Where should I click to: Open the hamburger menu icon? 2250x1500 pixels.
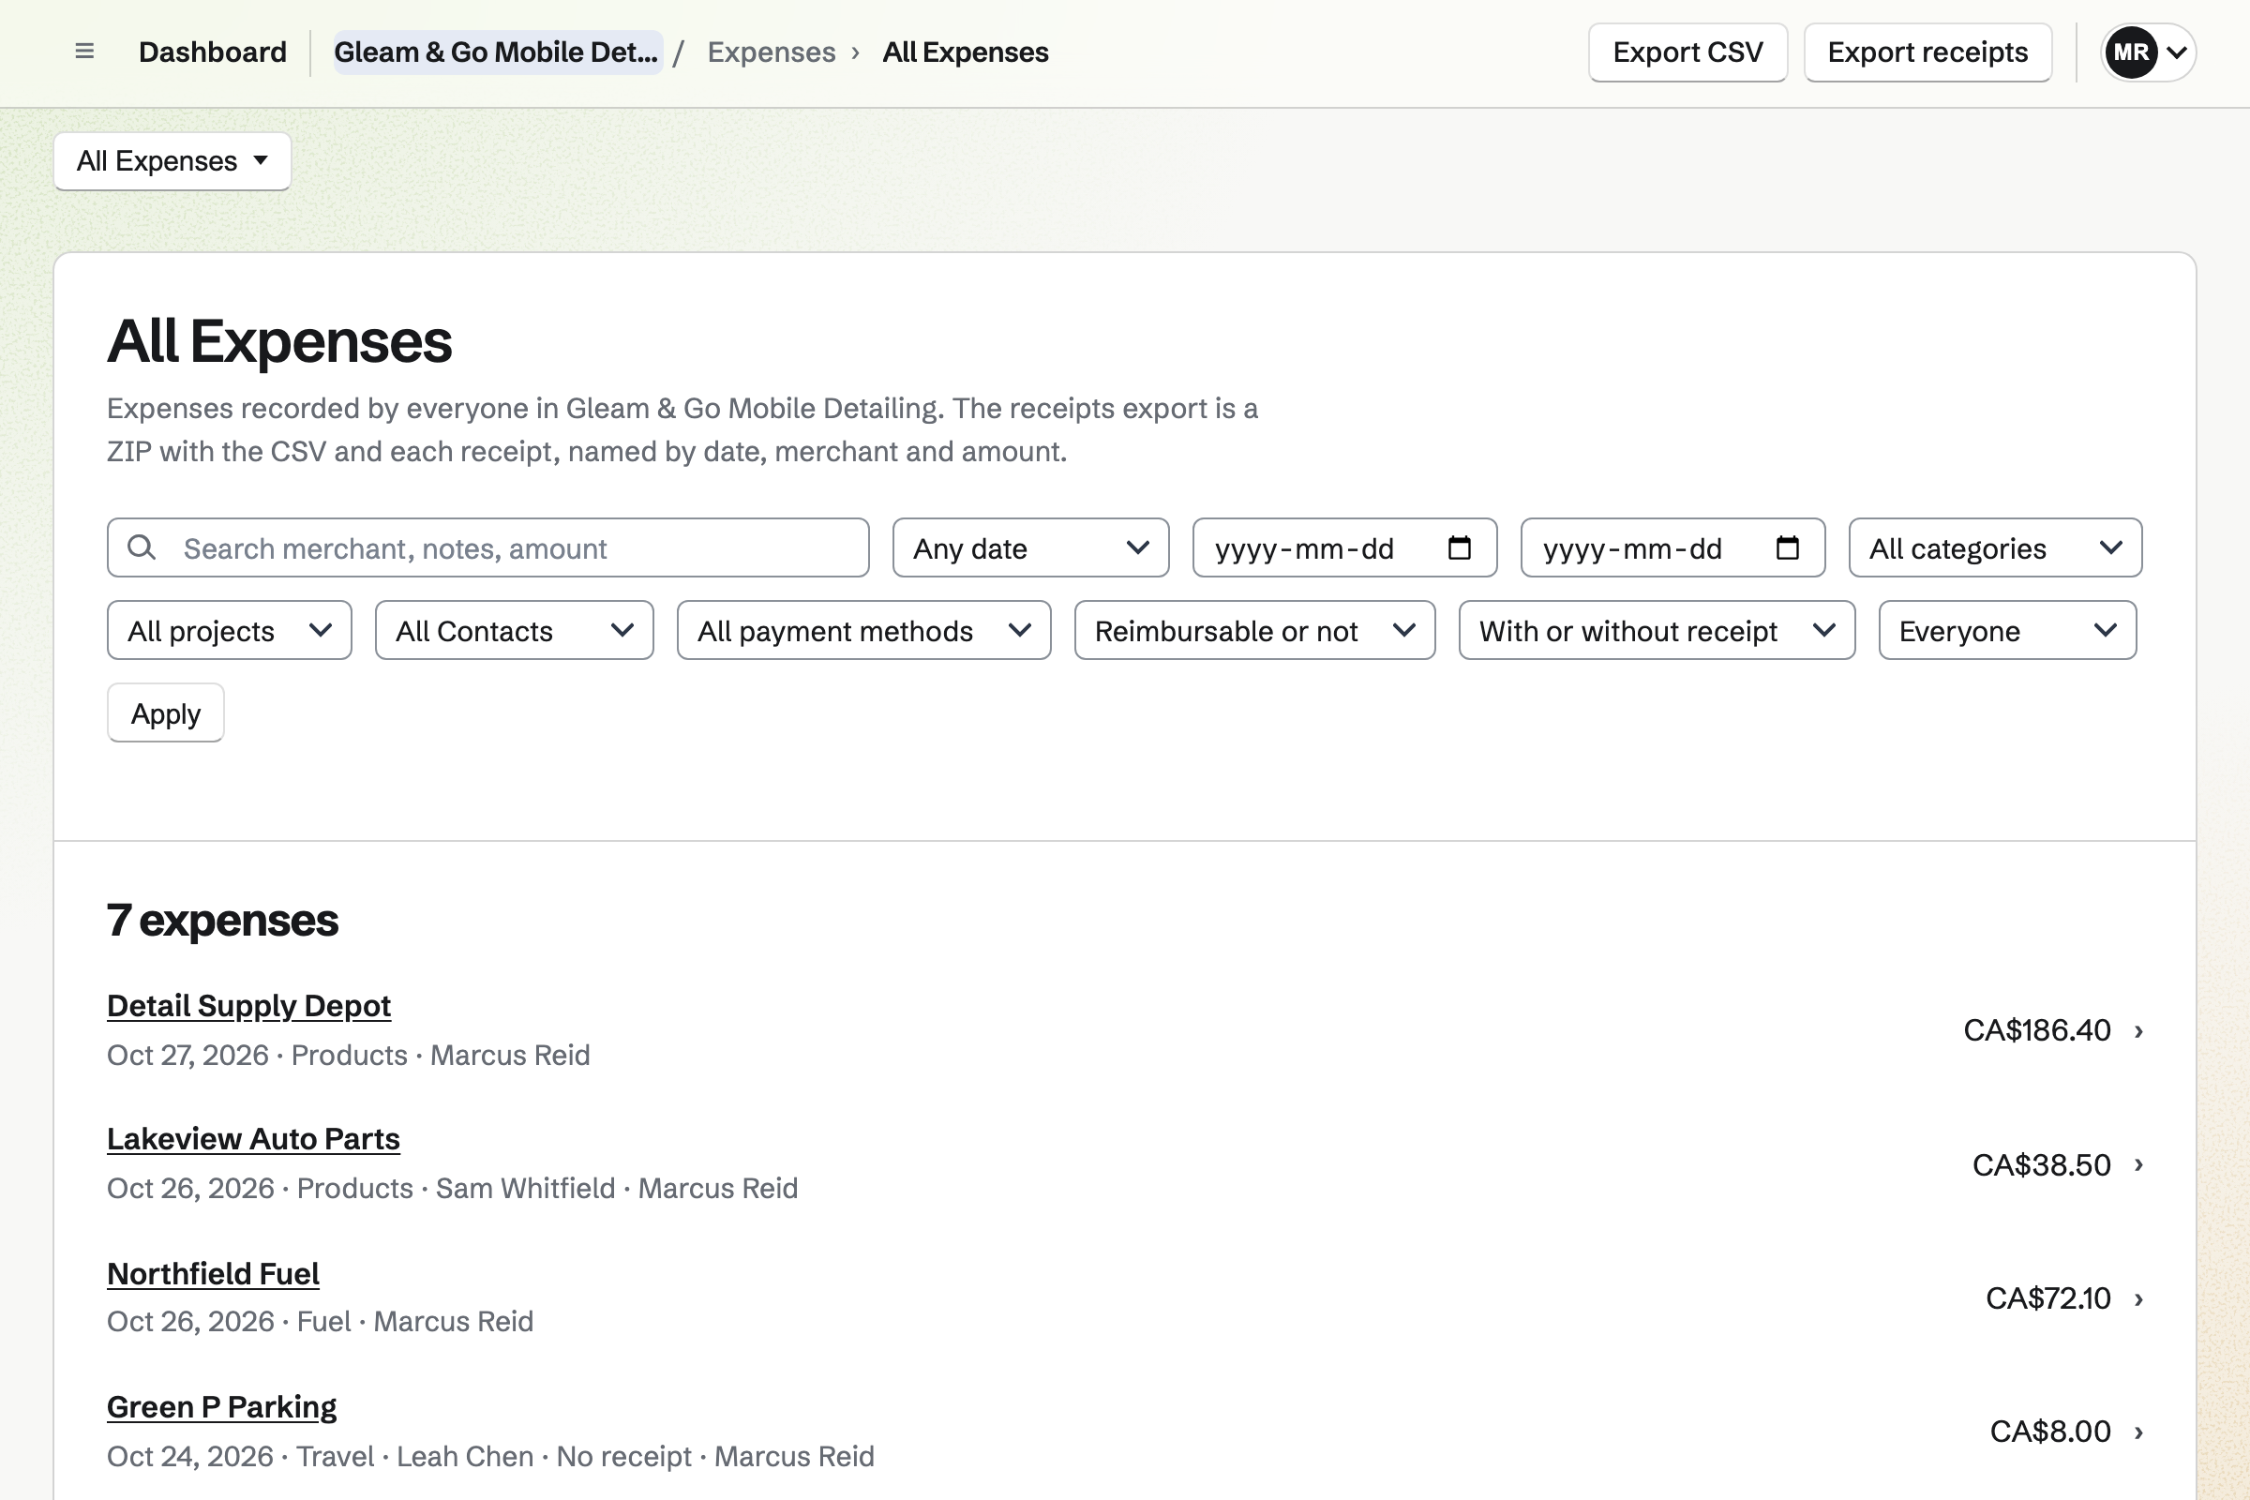coord(84,52)
